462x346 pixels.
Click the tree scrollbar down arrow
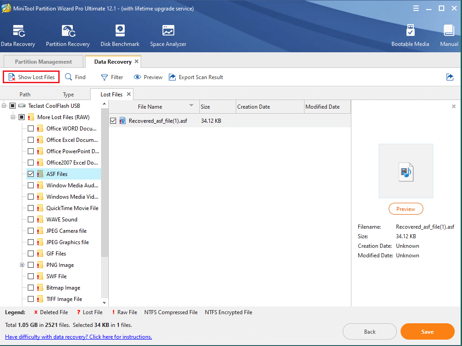[104, 302]
